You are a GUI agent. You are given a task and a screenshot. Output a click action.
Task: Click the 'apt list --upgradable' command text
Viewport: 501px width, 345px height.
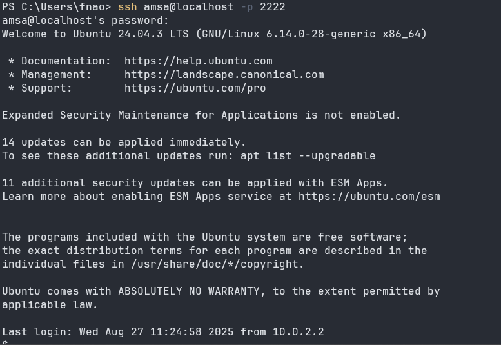(308, 155)
